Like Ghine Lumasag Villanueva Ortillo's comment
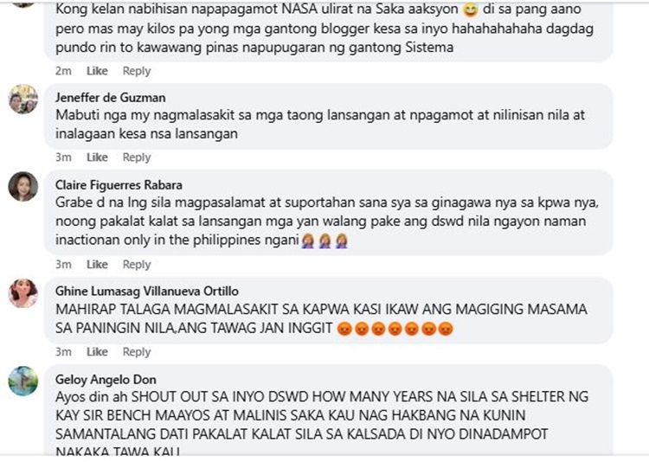This screenshot has width=649, height=462. [x=97, y=351]
